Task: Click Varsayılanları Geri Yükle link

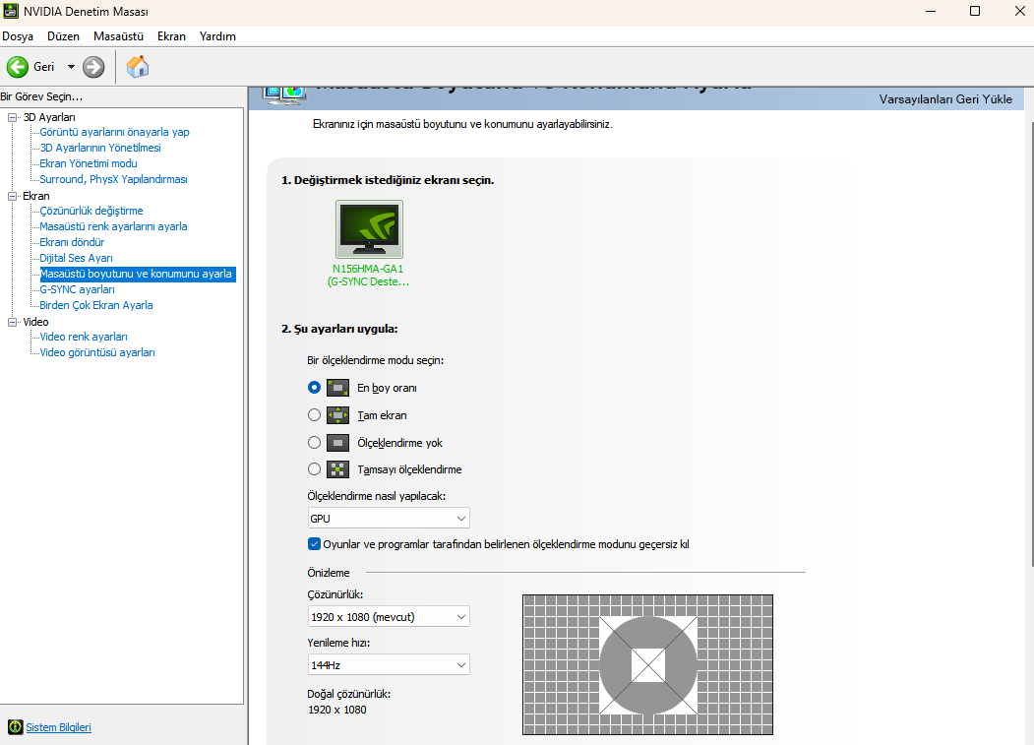Action: point(945,99)
